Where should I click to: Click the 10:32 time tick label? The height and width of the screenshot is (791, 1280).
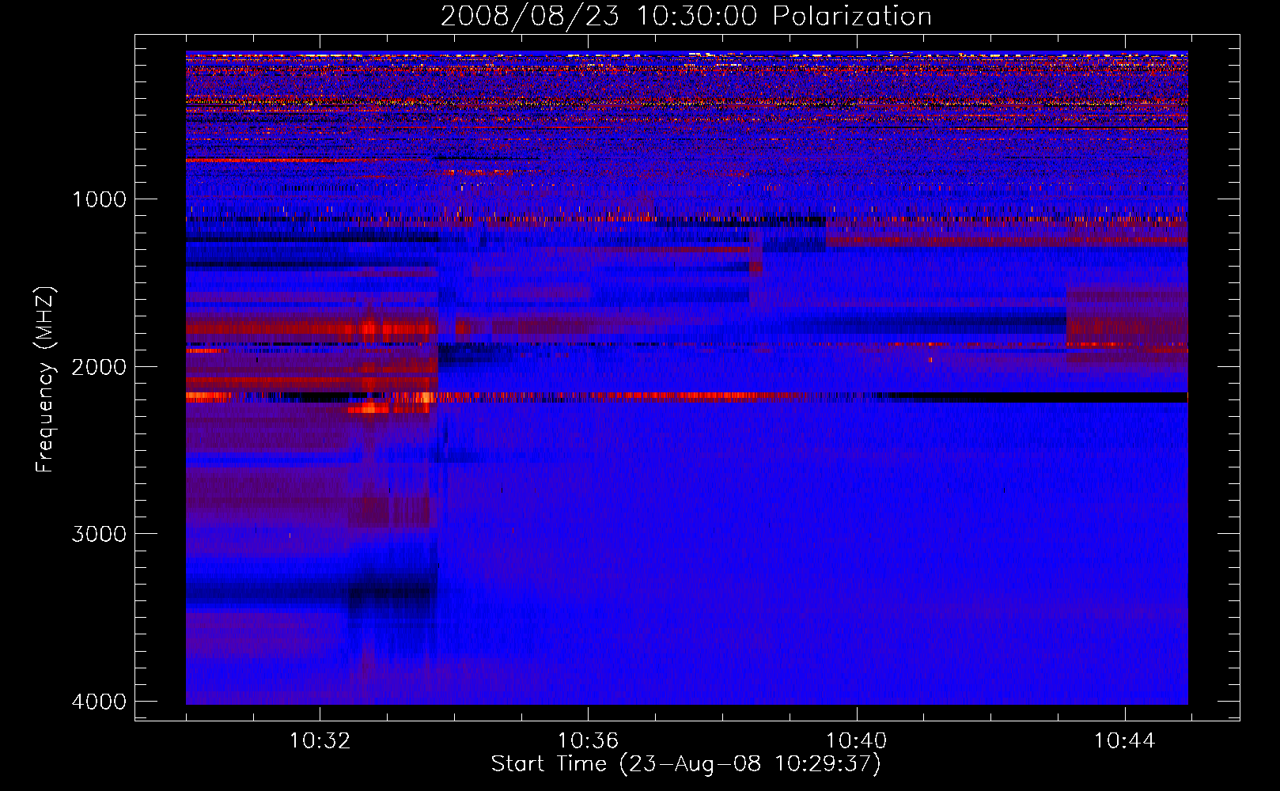(x=320, y=741)
